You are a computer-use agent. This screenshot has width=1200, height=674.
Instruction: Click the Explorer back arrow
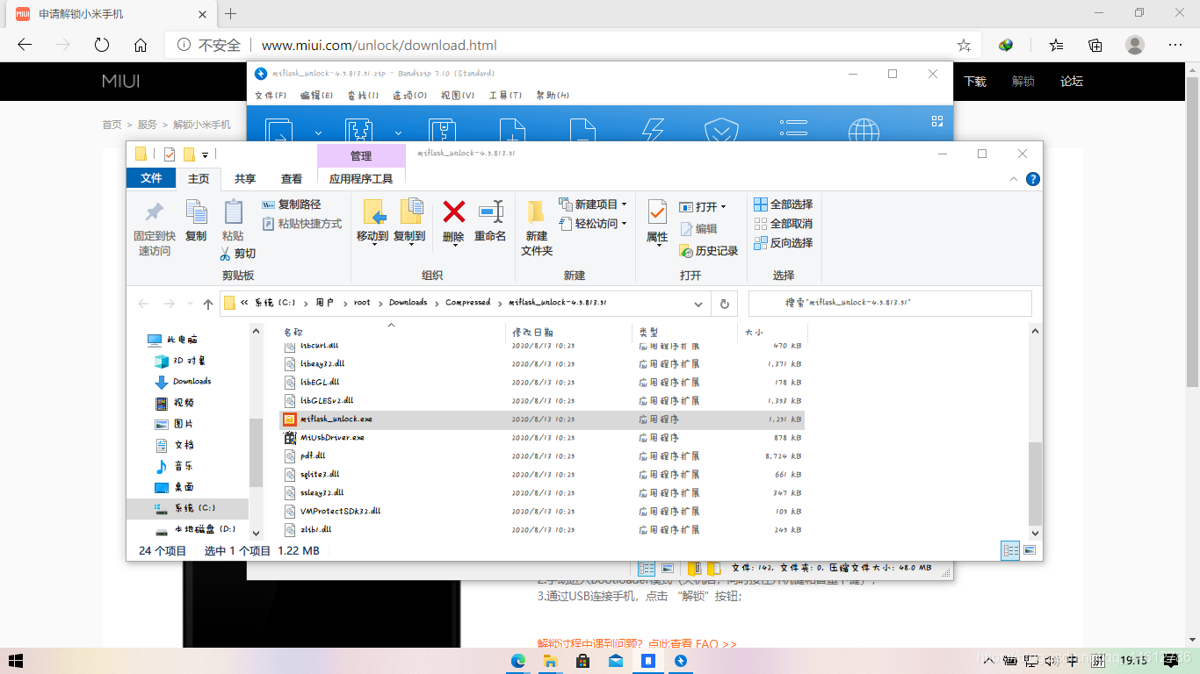144,304
